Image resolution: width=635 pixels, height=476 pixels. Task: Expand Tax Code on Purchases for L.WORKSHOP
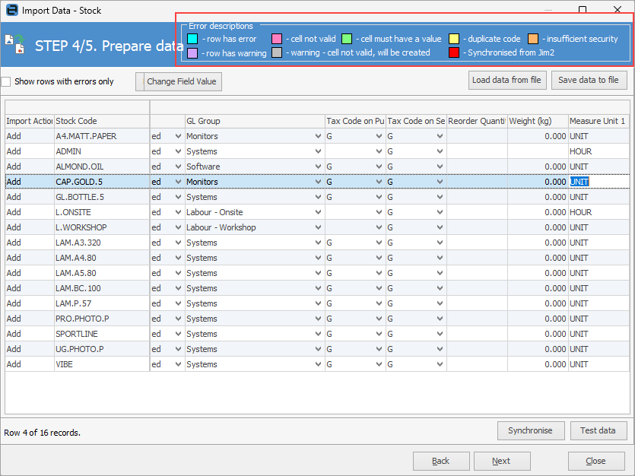[x=379, y=227]
